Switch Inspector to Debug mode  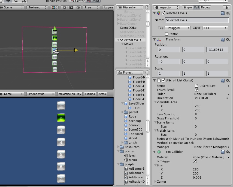pos(206,7)
